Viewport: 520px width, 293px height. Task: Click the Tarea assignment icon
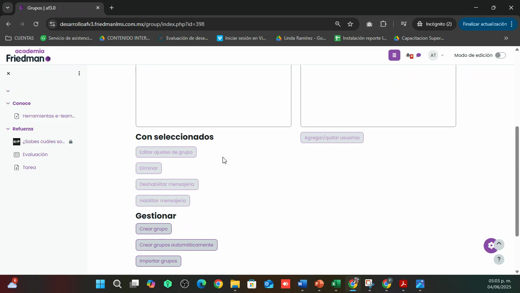(x=16, y=167)
